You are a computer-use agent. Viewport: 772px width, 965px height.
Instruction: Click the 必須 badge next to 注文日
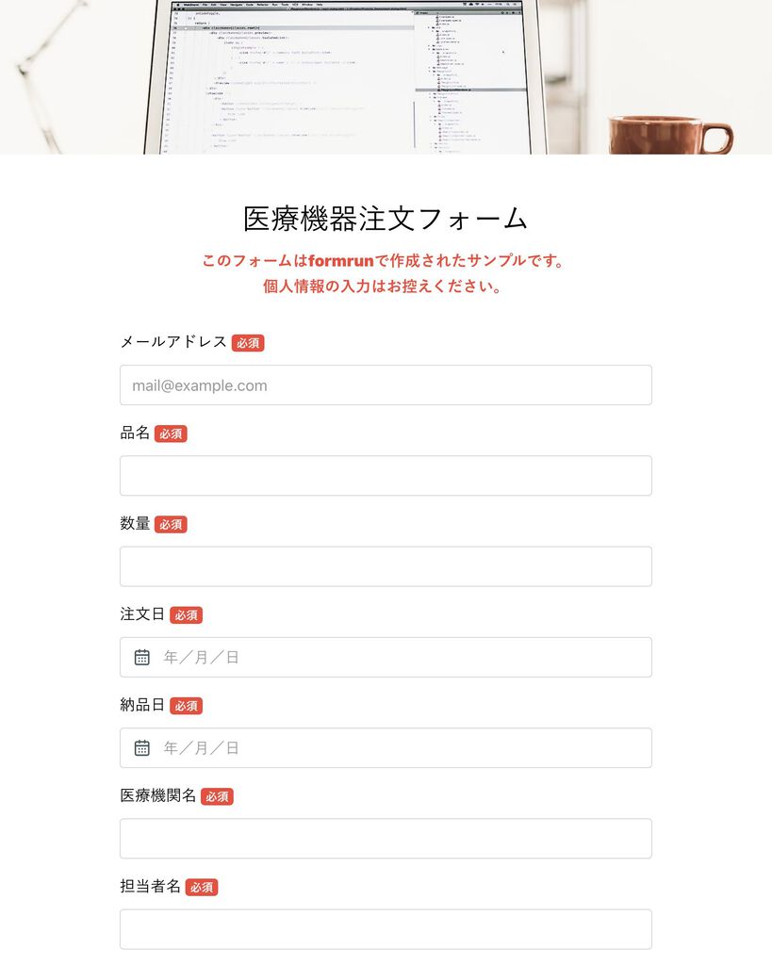point(186,614)
